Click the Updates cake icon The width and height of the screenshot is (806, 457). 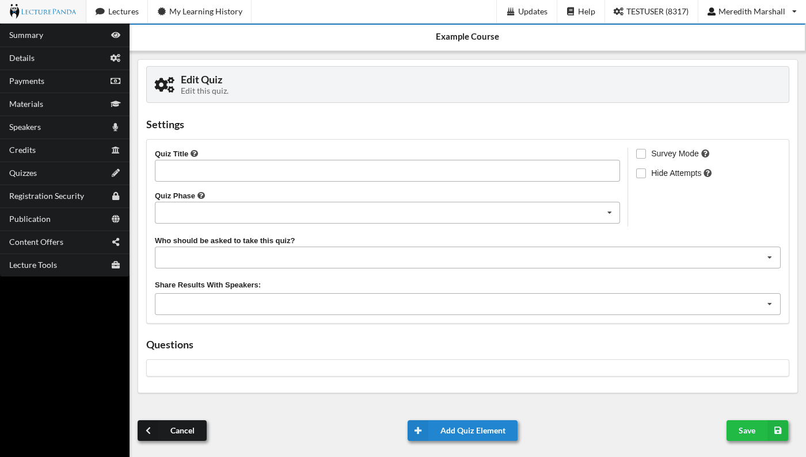point(511,11)
